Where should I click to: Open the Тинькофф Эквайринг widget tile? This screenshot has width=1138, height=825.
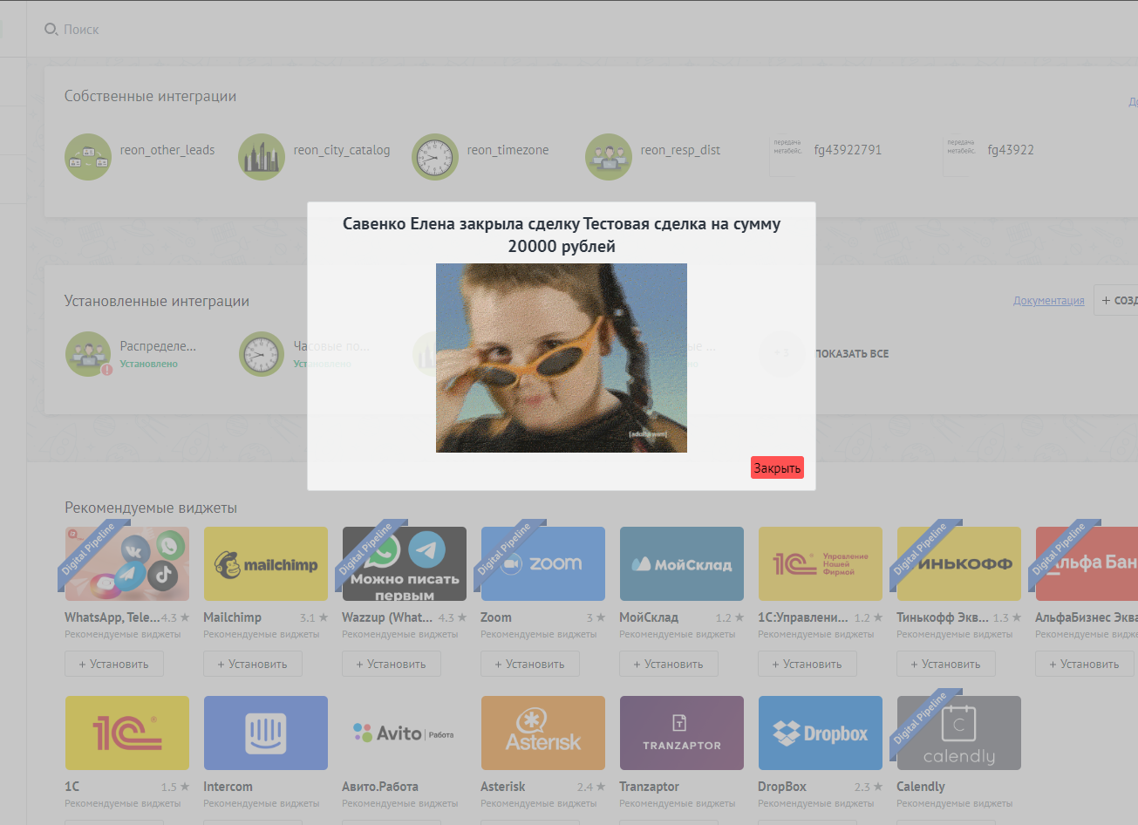pos(959,563)
